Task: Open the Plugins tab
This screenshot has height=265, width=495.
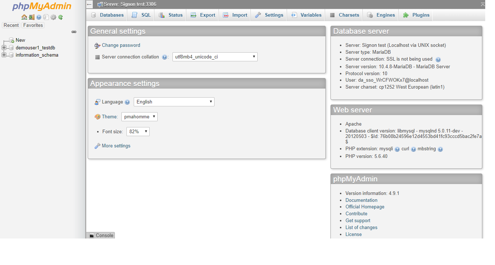Action: tap(416, 15)
